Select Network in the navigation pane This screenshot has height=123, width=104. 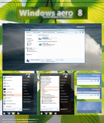[30, 55]
